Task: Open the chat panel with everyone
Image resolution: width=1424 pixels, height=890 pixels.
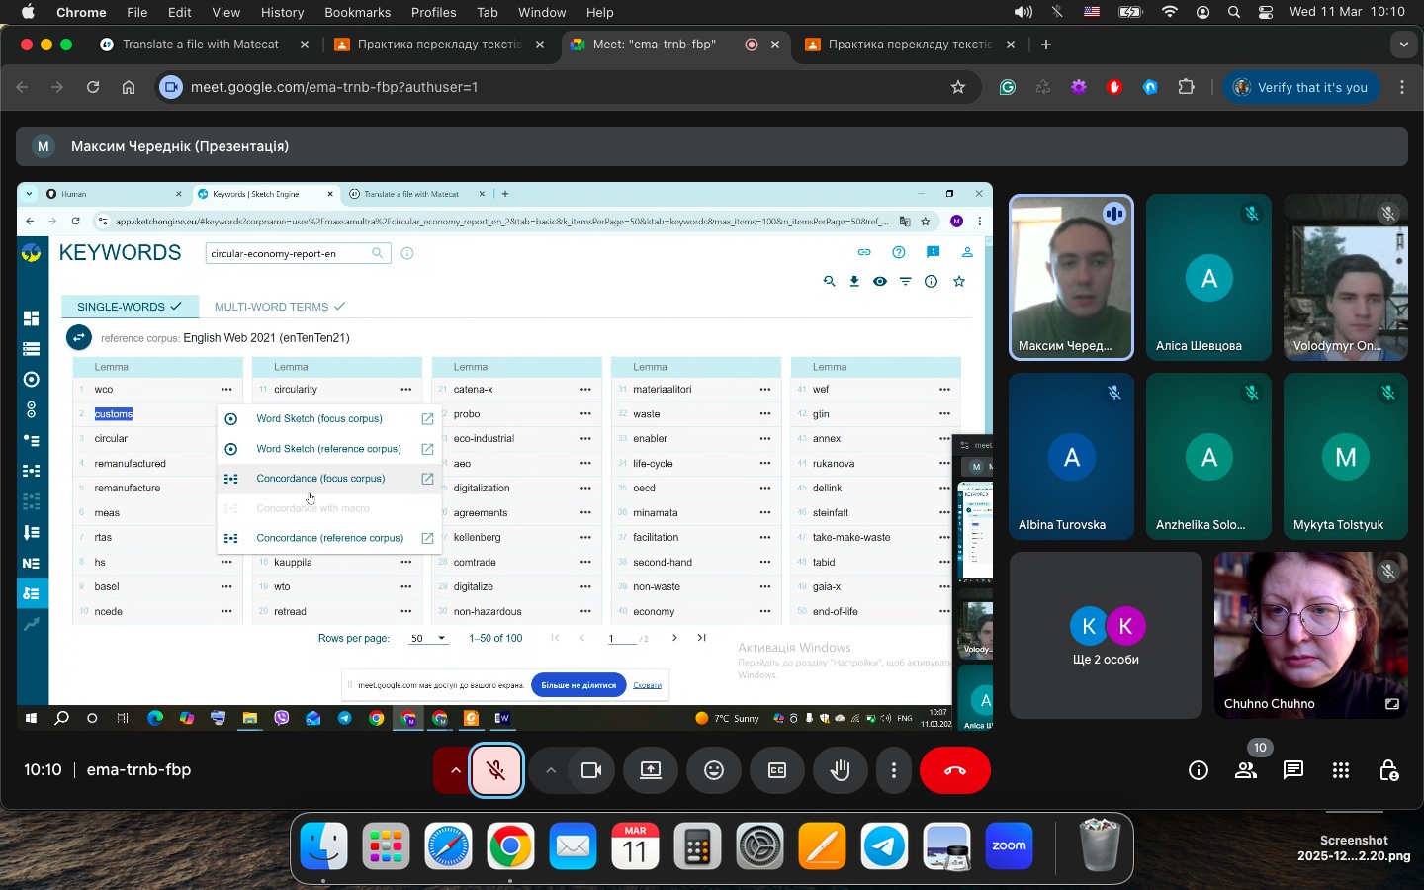Action: [x=1292, y=770]
